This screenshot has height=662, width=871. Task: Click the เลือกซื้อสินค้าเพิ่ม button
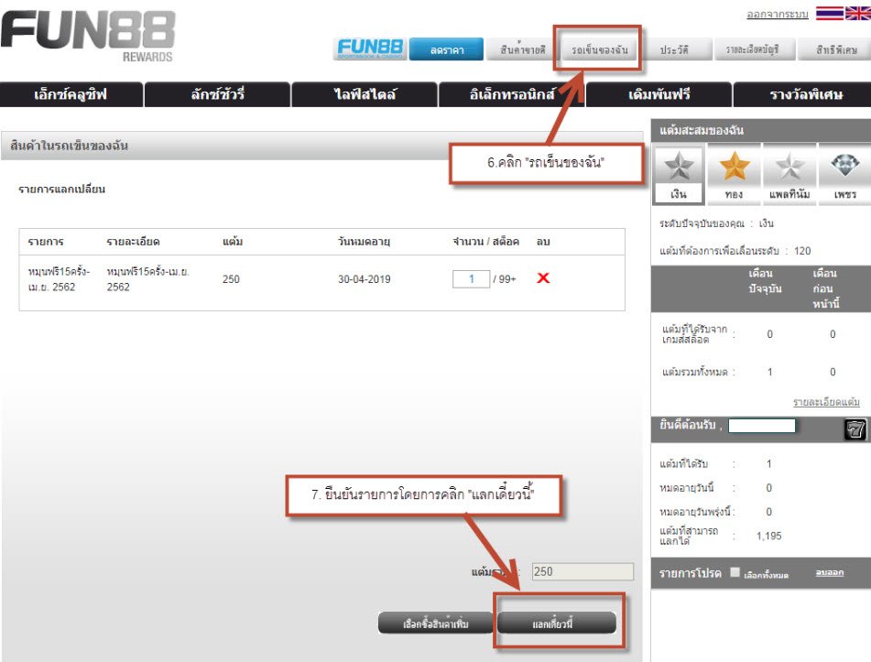click(435, 624)
